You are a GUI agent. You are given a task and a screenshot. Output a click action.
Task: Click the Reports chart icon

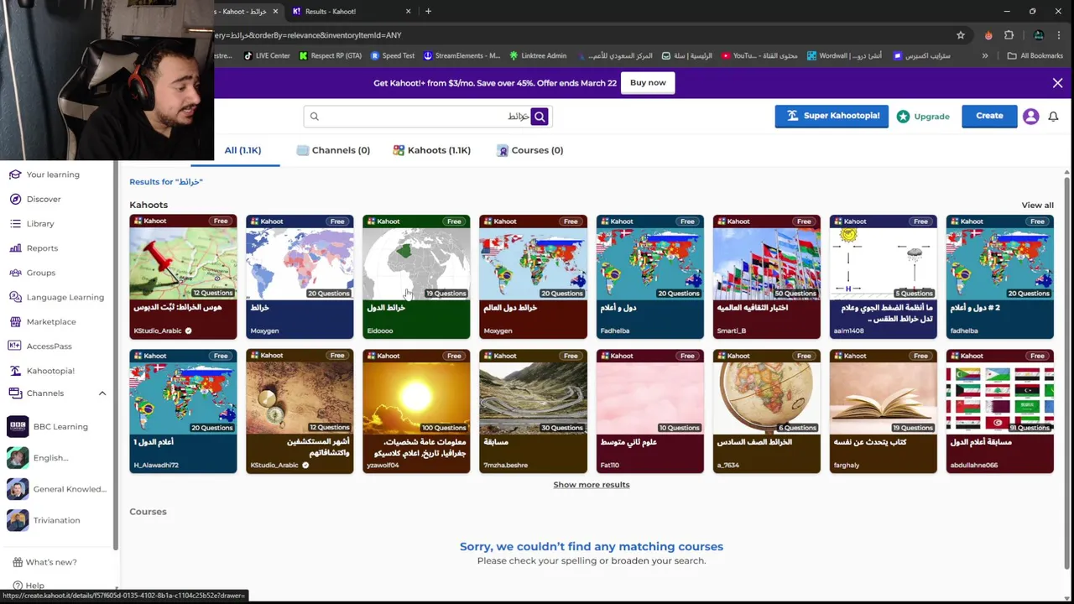(x=15, y=248)
